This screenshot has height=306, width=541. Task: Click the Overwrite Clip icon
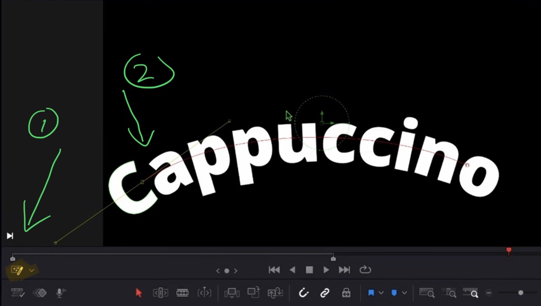coord(253,293)
